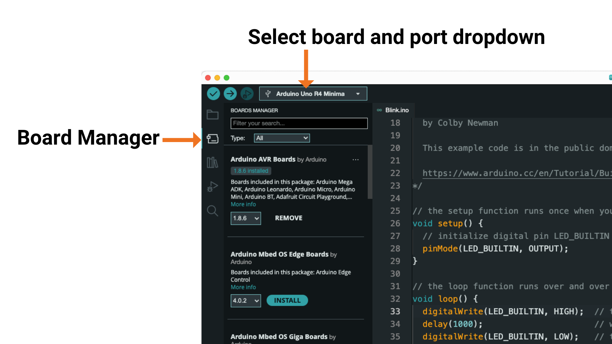The height and width of the screenshot is (344, 612).
Task: Expand the Type filter dropdown set to All
Action: [x=282, y=138]
